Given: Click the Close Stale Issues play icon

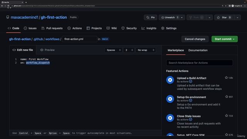Looking at the screenshot, I should coord(170,118).
